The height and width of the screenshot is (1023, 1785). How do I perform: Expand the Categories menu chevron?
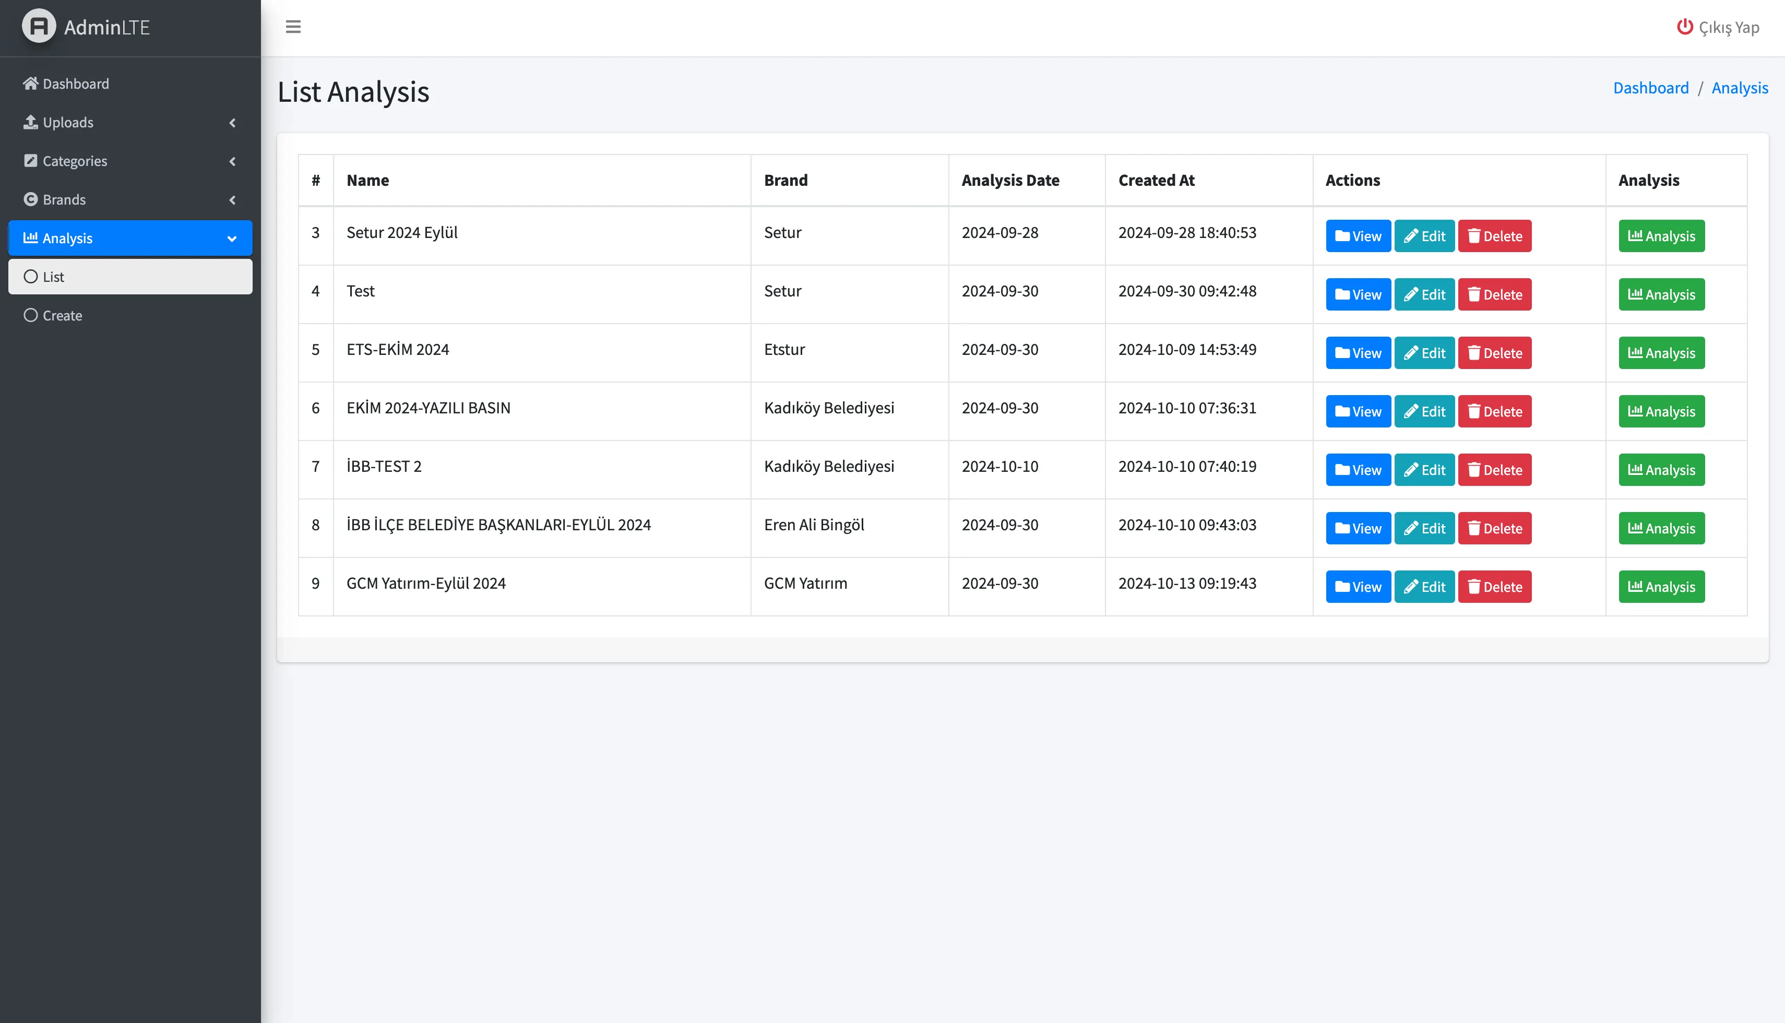232,162
